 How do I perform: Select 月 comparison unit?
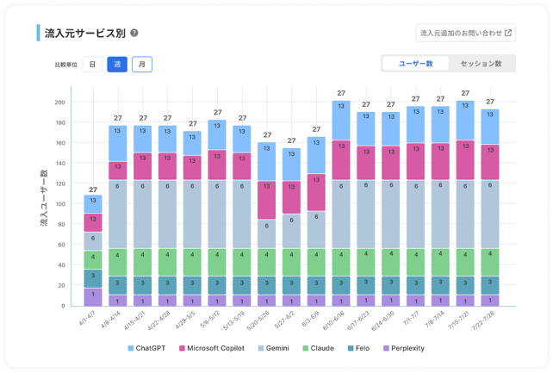(x=141, y=64)
